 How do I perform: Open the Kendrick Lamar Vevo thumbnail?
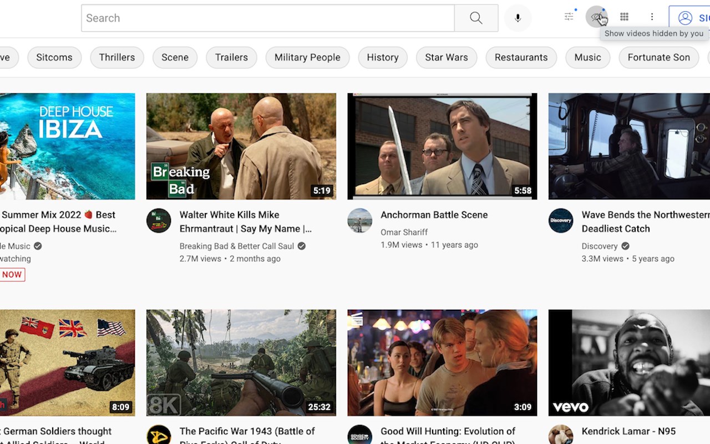click(x=629, y=363)
